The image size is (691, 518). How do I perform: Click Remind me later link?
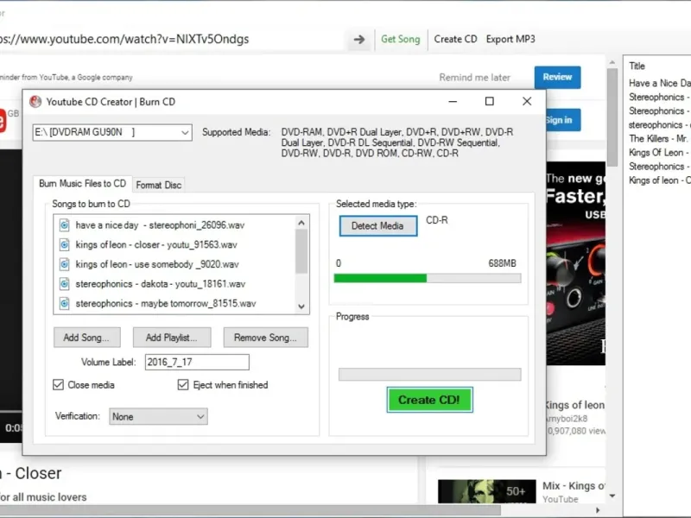[474, 78]
